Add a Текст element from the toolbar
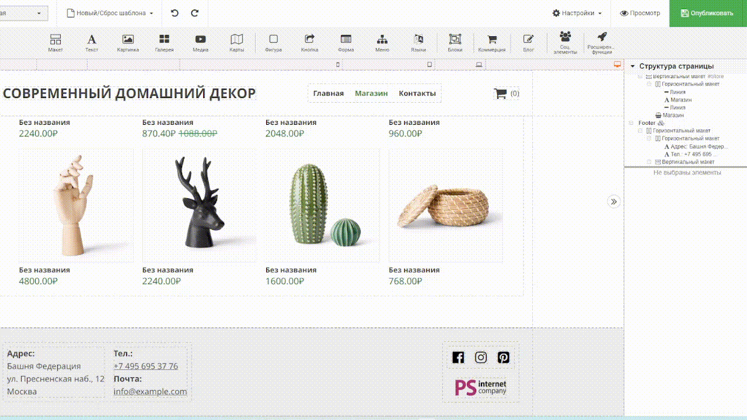The width and height of the screenshot is (747, 420). click(92, 43)
